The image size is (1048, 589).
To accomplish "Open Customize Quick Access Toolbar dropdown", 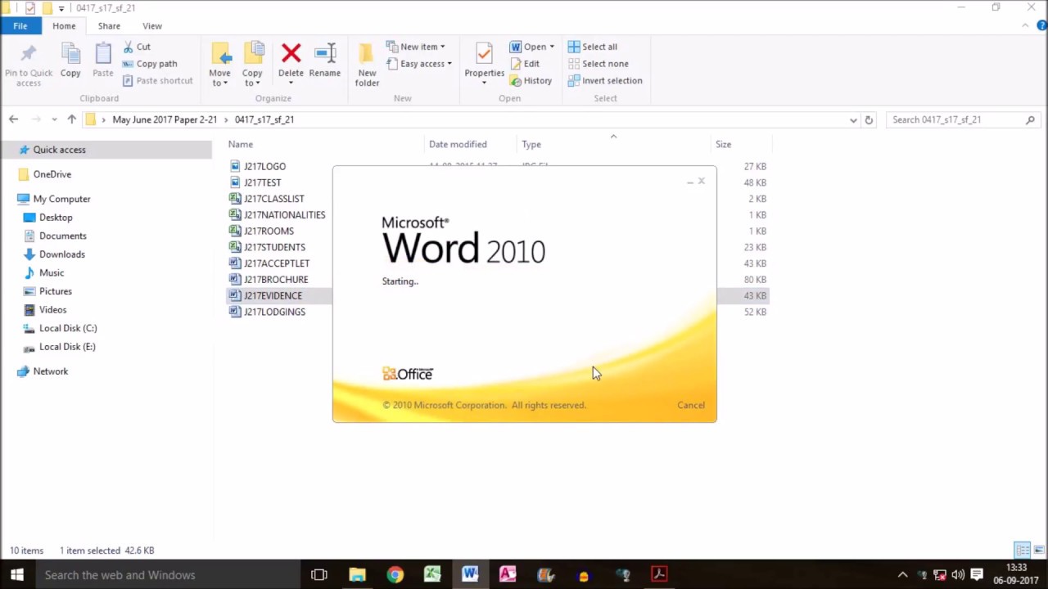I will tap(61, 8).
